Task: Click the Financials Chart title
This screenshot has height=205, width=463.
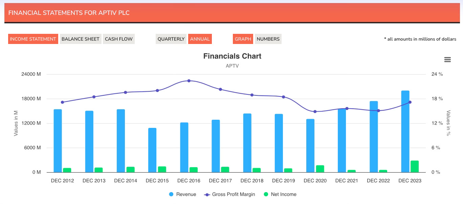Action: [x=232, y=56]
